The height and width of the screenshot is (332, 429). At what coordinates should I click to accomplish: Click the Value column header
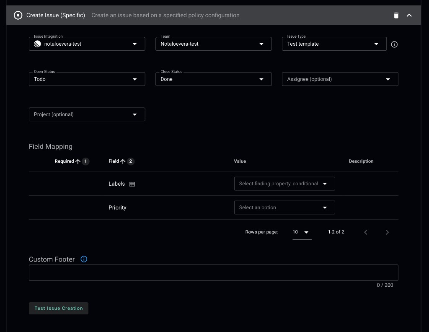point(240,161)
